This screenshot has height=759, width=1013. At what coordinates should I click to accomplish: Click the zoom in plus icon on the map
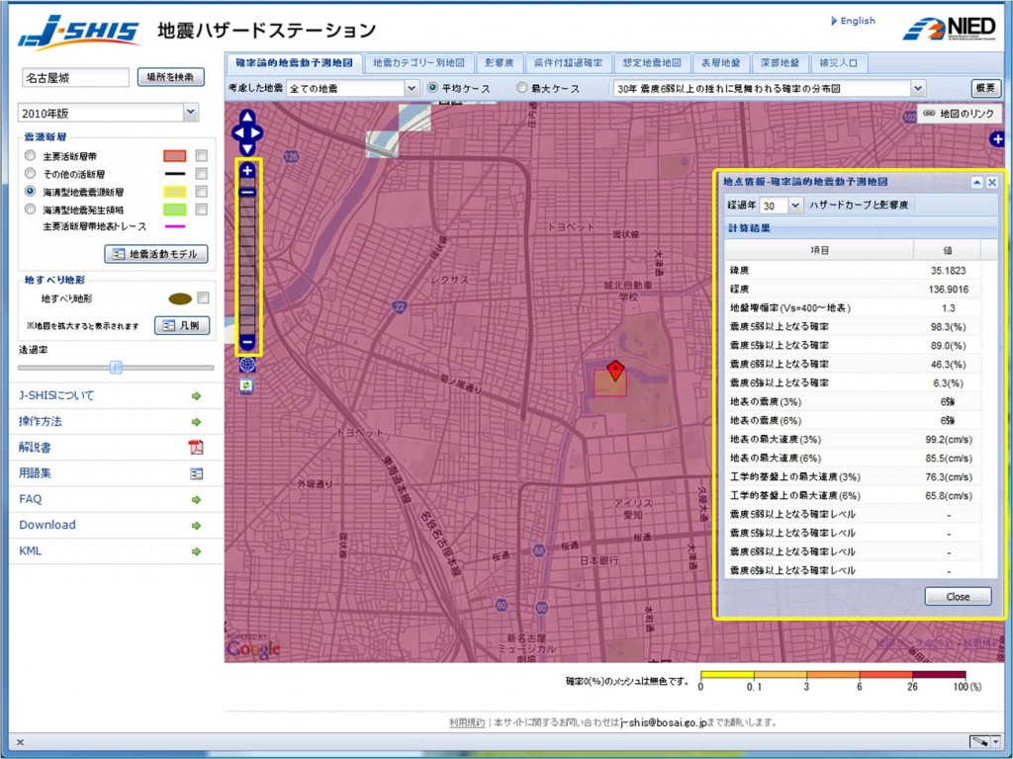click(249, 170)
